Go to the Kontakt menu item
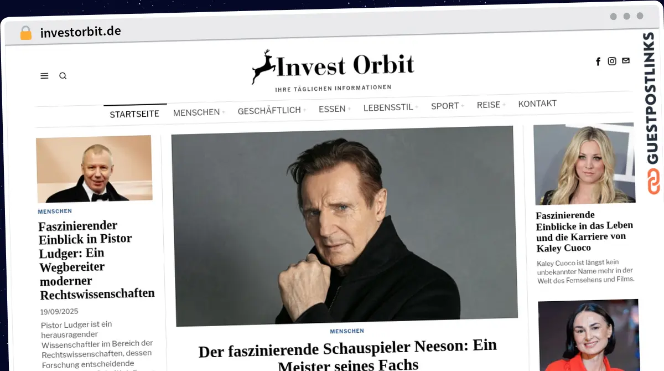The image size is (664, 371). [x=537, y=104]
